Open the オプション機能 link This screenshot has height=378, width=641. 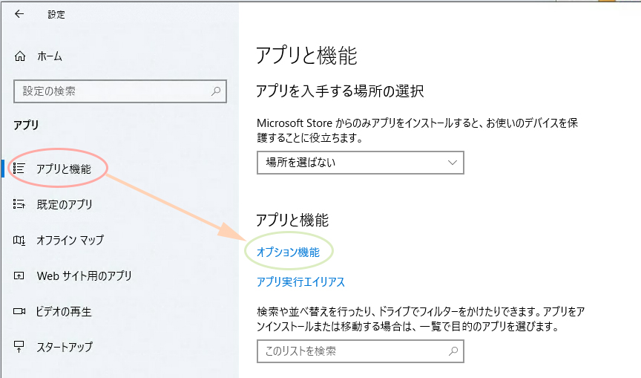tap(288, 252)
